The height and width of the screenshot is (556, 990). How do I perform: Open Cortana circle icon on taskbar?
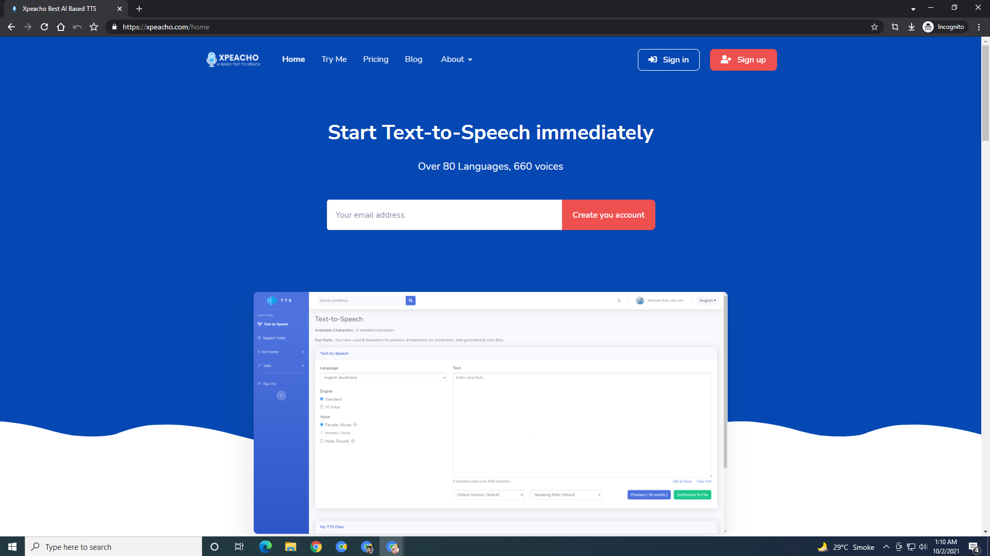click(214, 547)
